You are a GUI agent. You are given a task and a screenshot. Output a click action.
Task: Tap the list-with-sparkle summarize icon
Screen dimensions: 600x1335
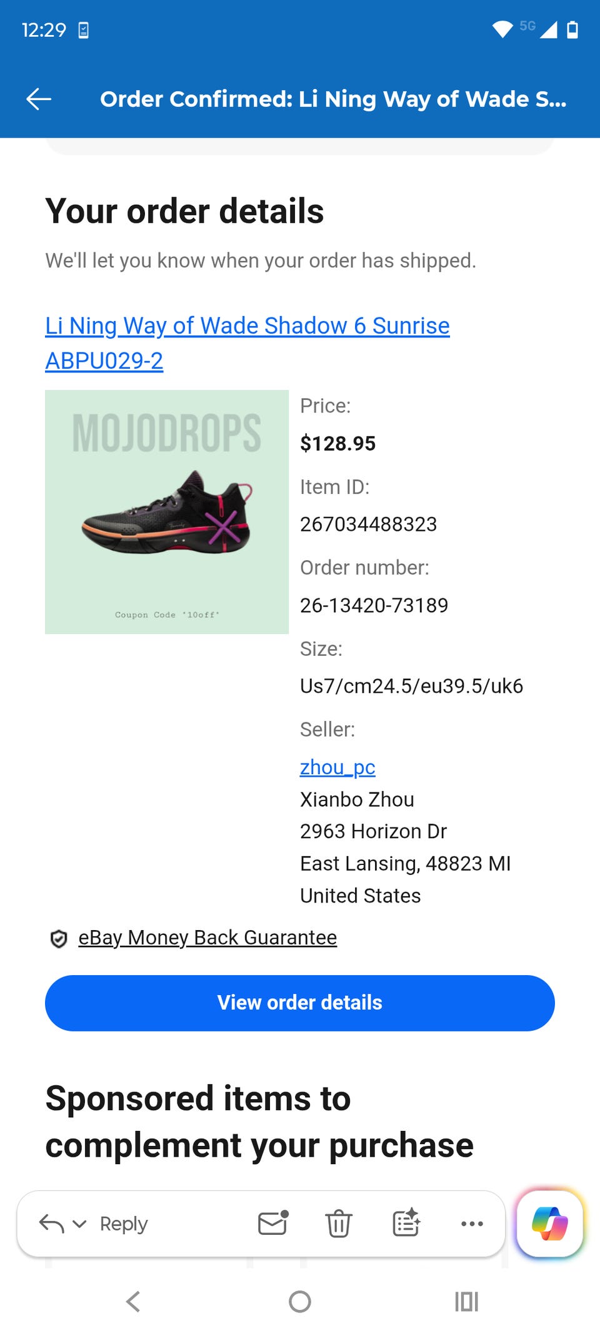click(406, 1223)
